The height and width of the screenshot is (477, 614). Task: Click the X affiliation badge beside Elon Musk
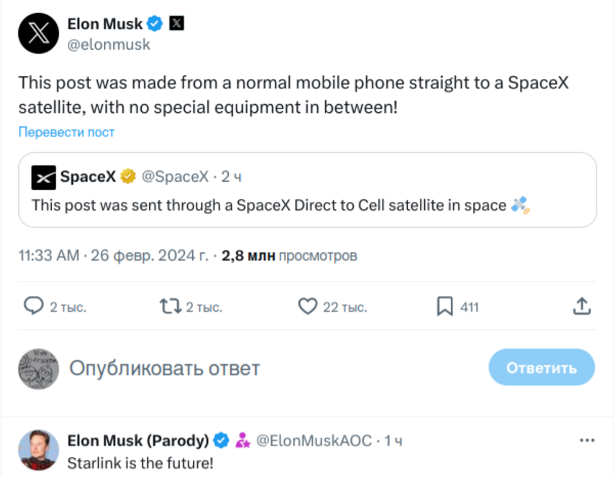[x=177, y=23]
